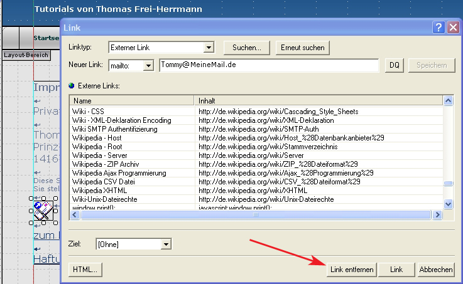This screenshot has height=284, width=463.
Task: Click the selected image icon on page
Action: (45, 211)
